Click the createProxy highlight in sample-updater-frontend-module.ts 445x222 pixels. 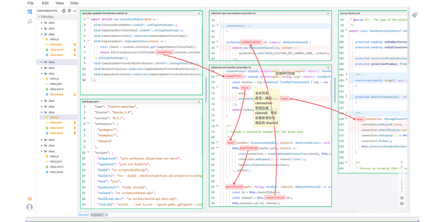point(164,52)
